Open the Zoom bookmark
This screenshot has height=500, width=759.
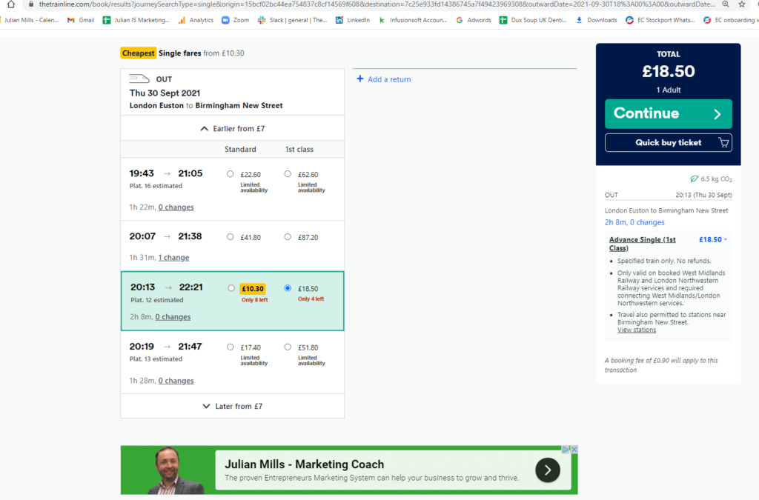coord(235,20)
